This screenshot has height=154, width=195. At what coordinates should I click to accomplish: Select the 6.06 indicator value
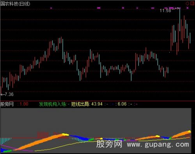click(122, 104)
